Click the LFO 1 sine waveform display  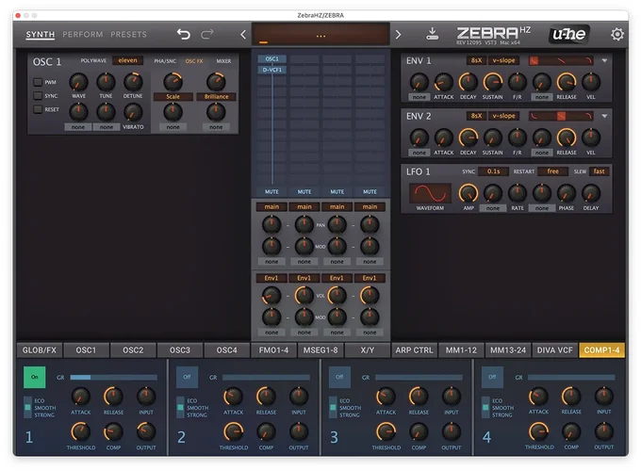pyautogui.click(x=429, y=192)
